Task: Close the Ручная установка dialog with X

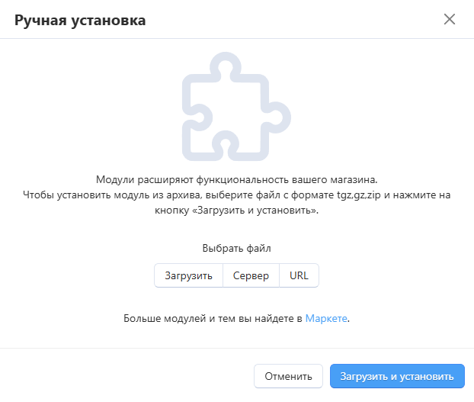Action: tap(449, 19)
